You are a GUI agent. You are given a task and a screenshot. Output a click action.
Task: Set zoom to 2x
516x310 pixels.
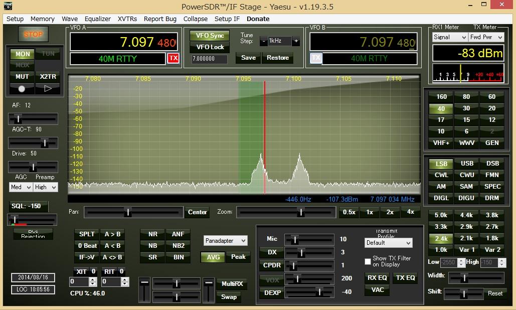390,212
